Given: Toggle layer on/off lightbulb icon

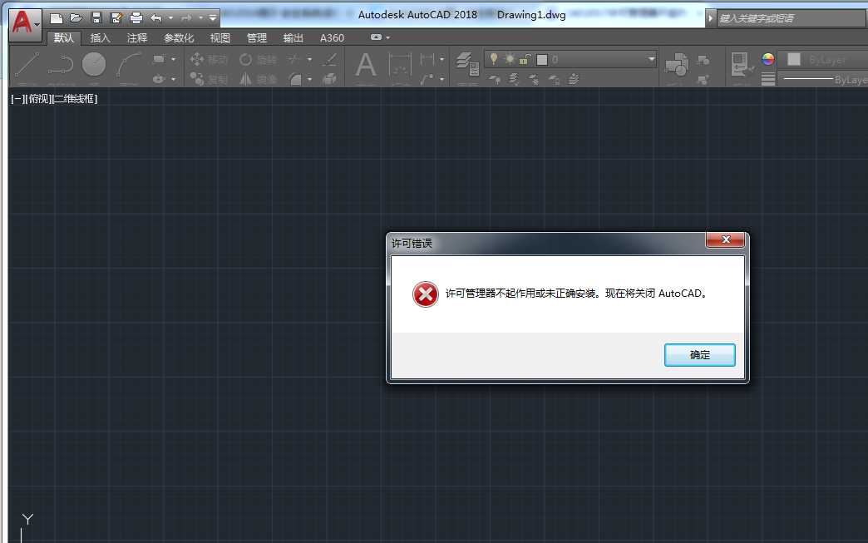Looking at the screenshot, I should pos(494,59).
